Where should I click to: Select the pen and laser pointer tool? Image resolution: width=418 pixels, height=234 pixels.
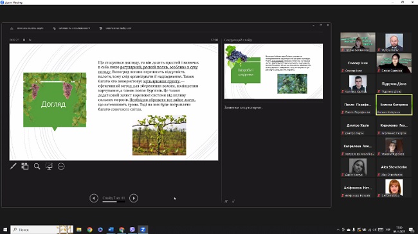point(13,166)
